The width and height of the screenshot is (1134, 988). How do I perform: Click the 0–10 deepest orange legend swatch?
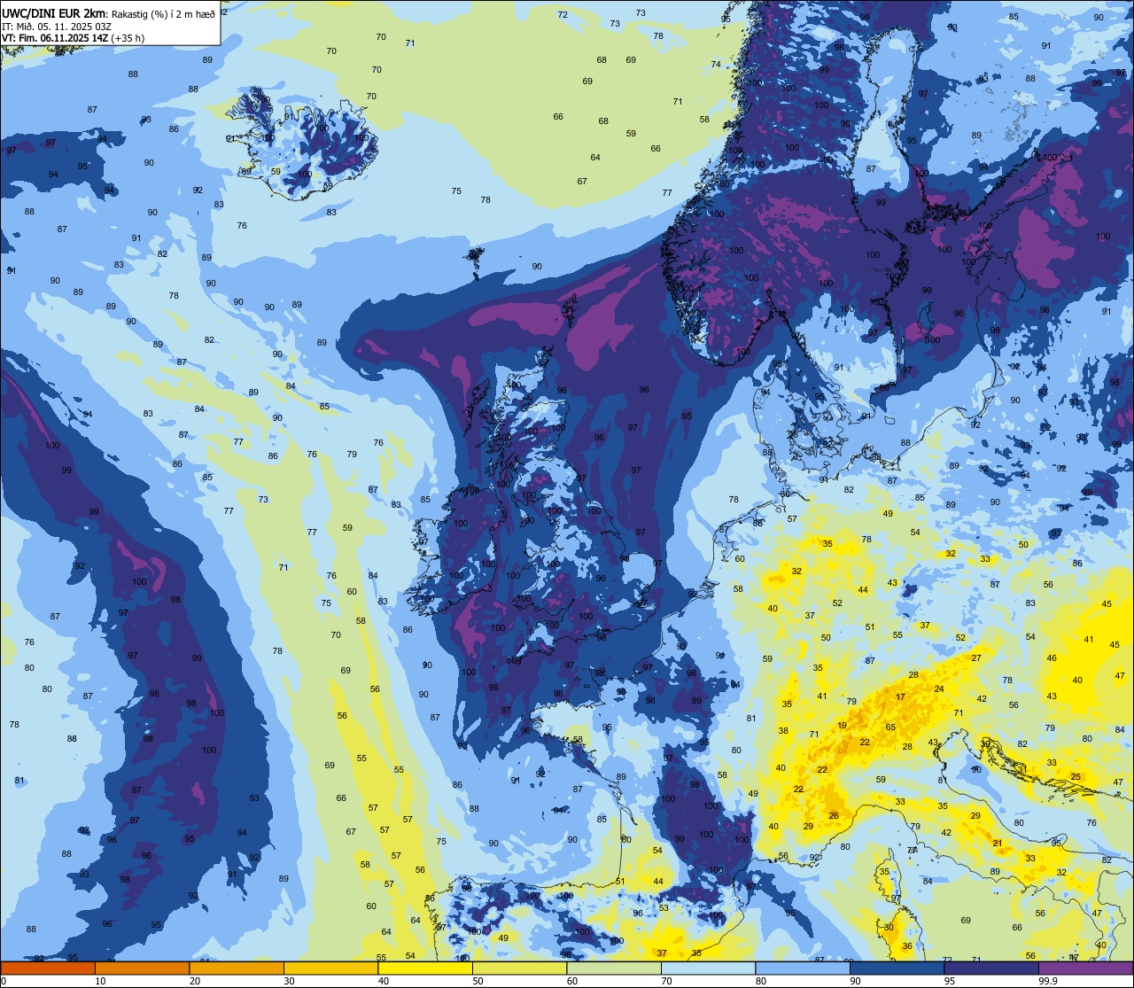[x=47, y=968]
